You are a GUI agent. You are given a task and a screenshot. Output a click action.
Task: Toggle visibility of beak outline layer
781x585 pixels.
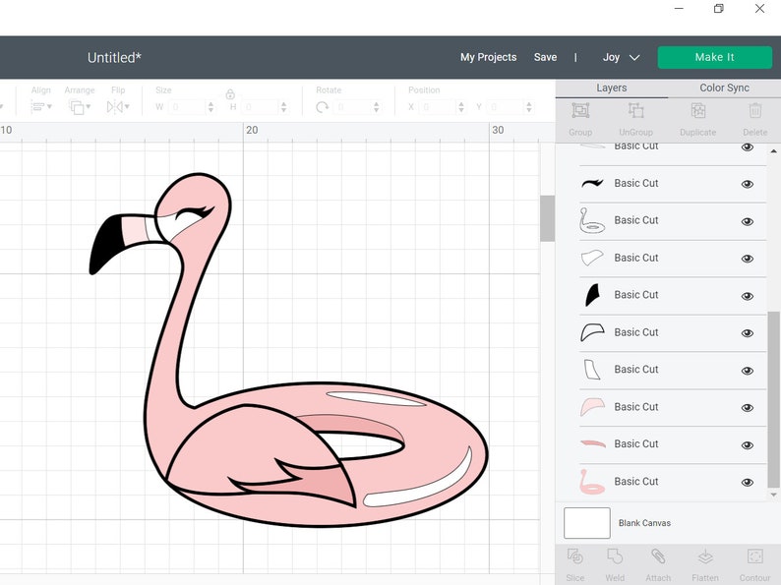[x=748, y=333]
